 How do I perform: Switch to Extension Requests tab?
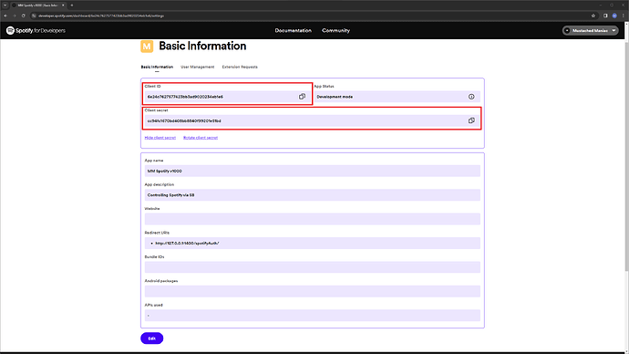(x=240, y=67)
